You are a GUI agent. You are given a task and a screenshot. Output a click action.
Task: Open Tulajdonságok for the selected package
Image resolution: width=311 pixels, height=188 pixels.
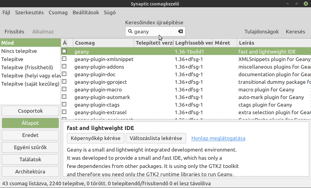click(261, 32)
